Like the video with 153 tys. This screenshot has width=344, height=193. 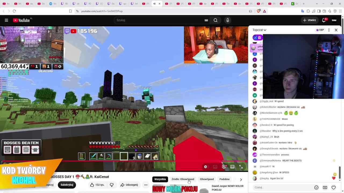coord(97,185)
